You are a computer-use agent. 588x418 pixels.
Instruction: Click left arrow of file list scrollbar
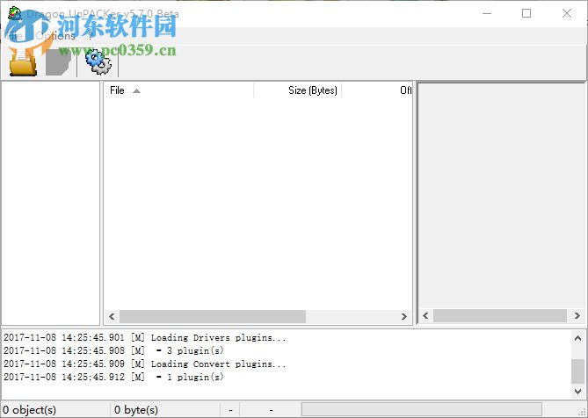point(112,316)
